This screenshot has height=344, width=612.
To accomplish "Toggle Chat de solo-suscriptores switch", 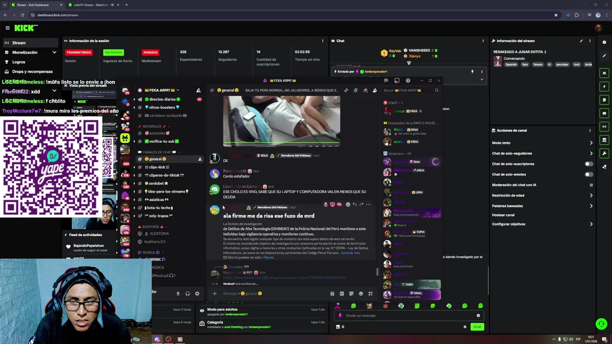I will point(589,164).
